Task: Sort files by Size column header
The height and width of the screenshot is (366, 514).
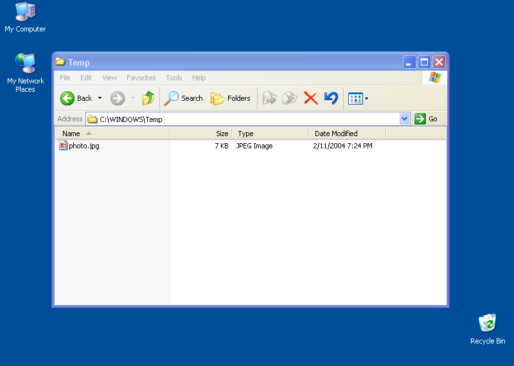Action: (201, 134)
